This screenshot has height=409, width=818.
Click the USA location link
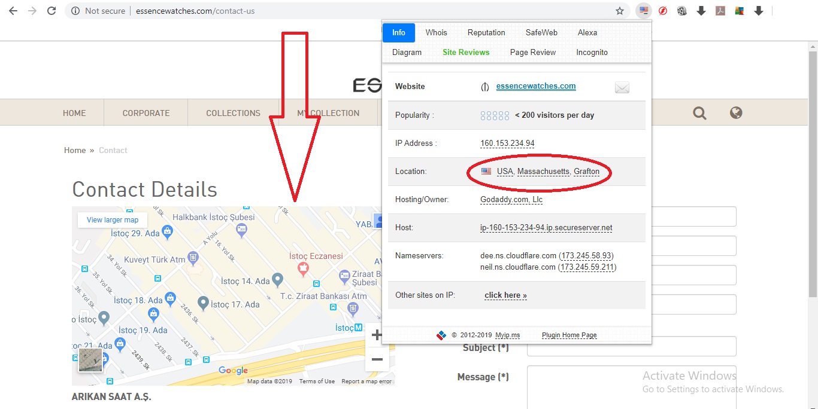(x=505, y=171)
